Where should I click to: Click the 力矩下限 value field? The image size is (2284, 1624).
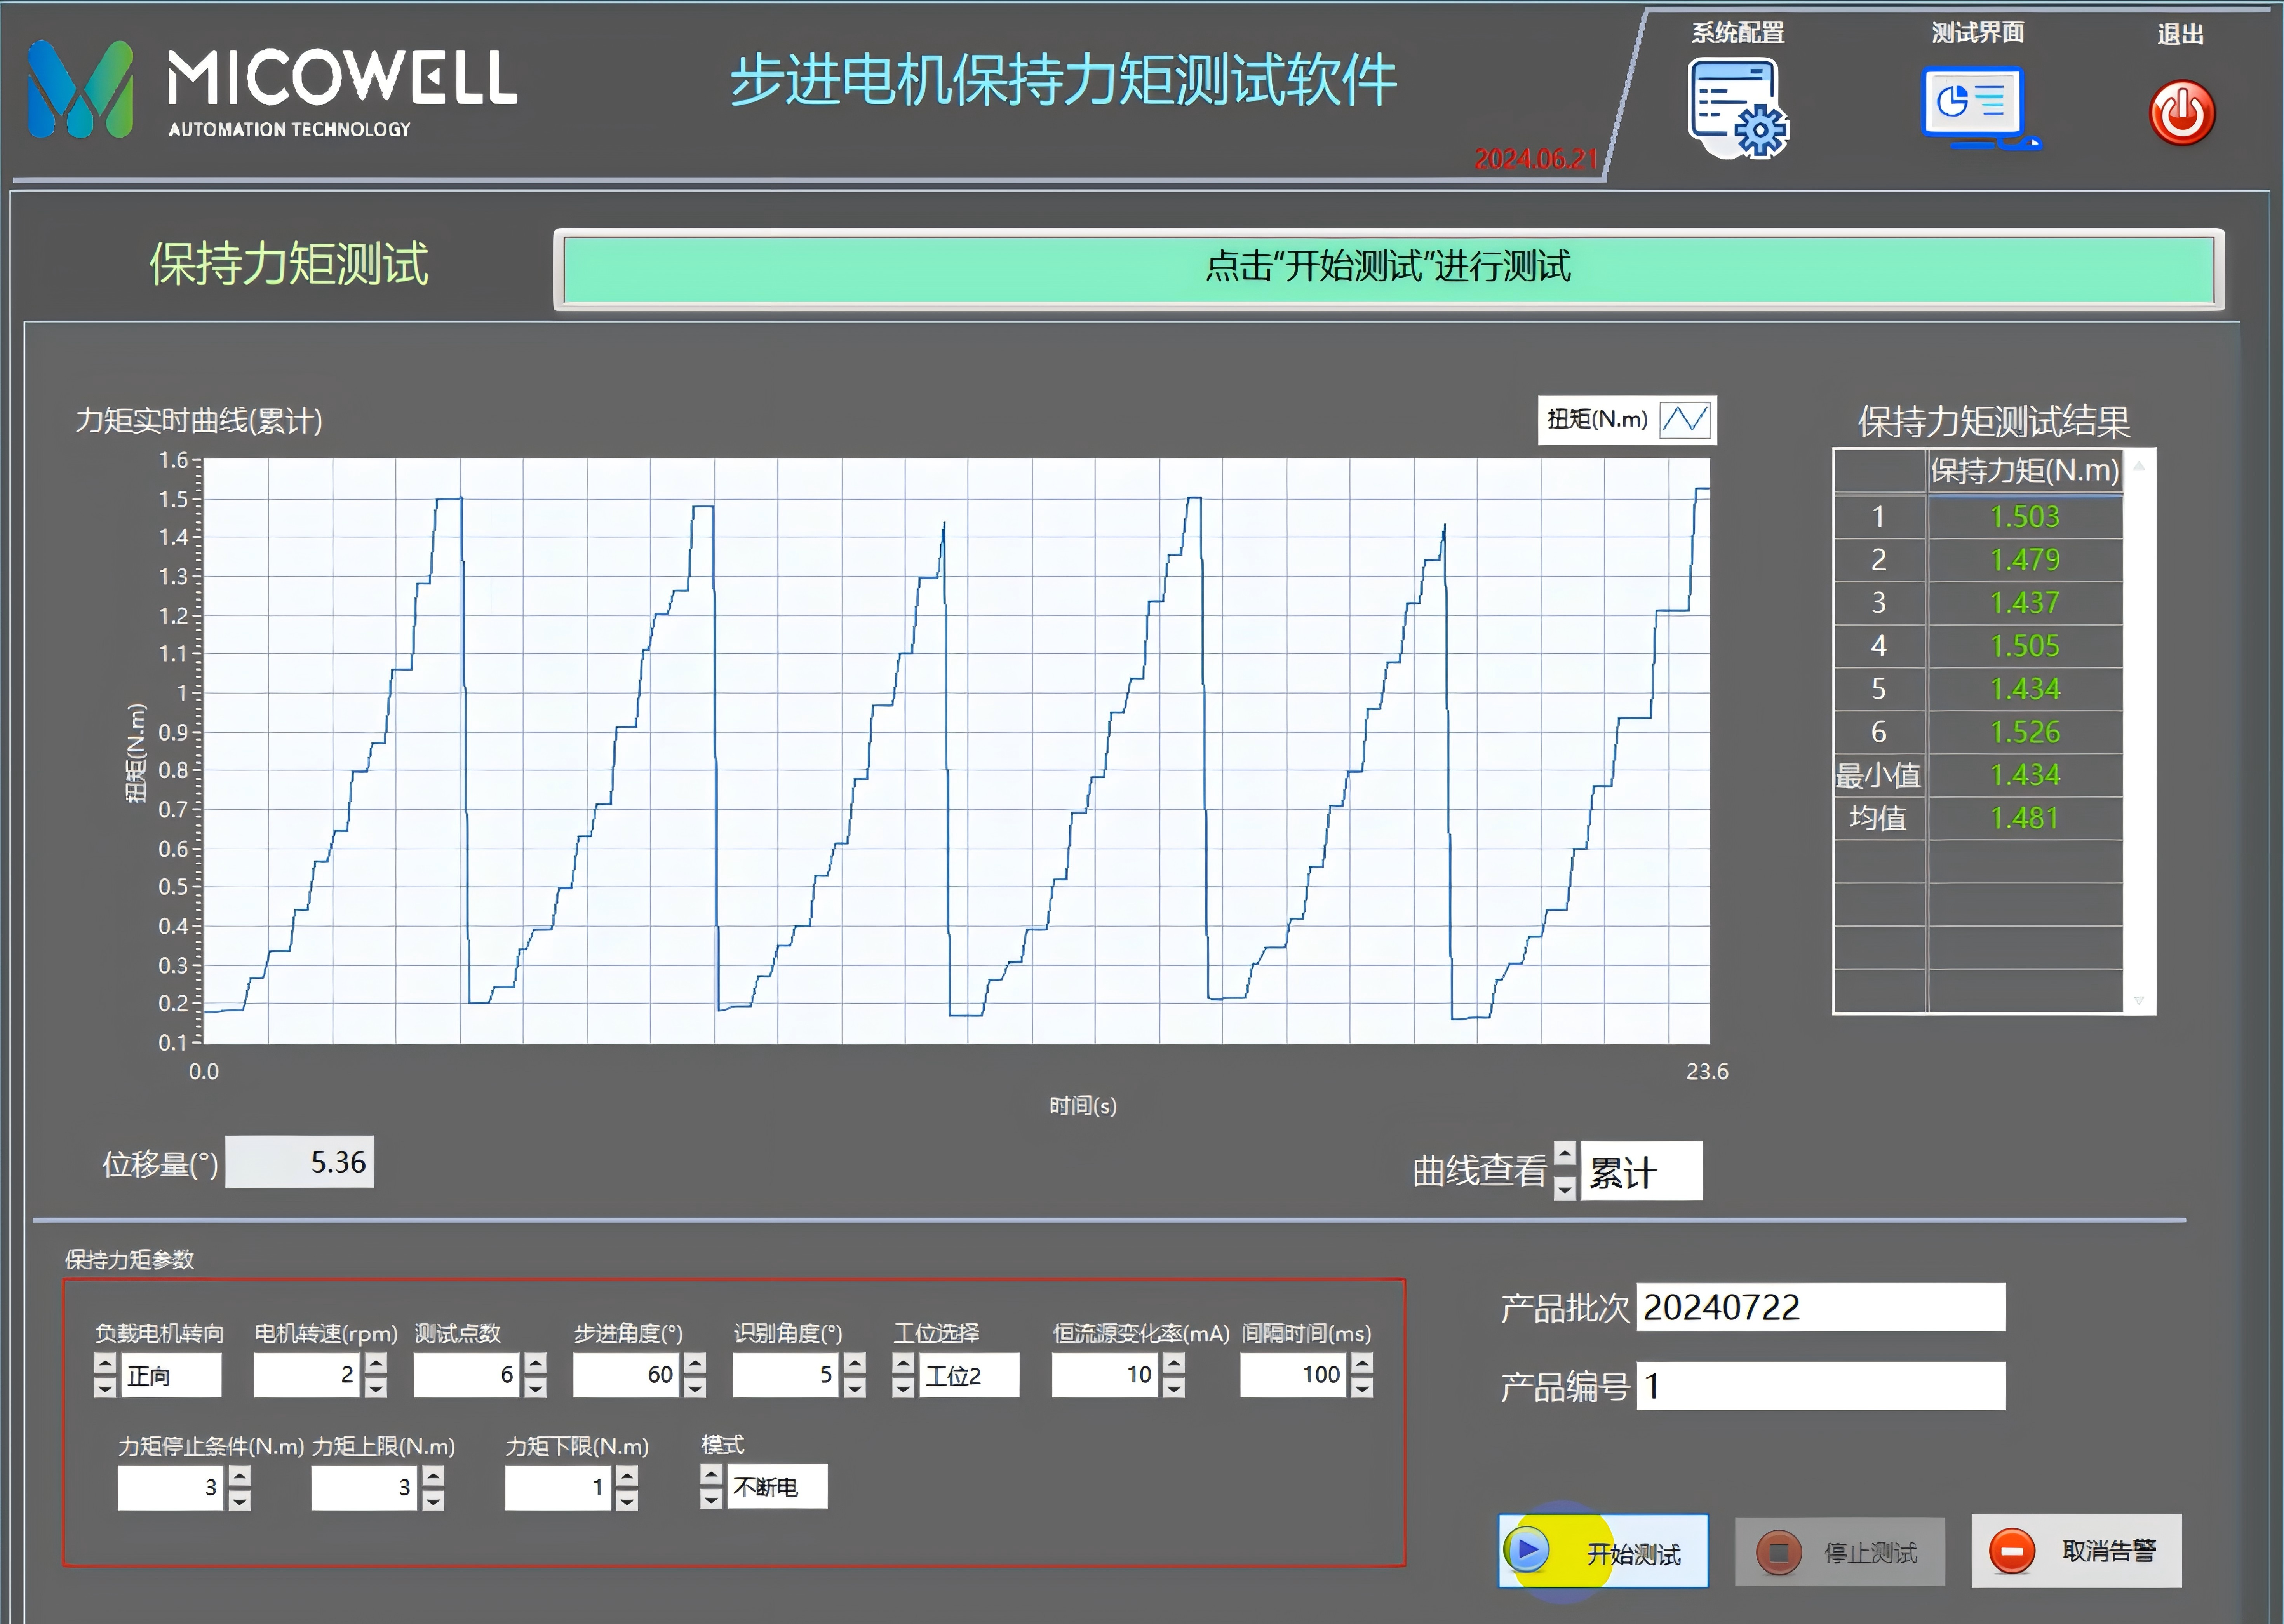point(559,1488)
